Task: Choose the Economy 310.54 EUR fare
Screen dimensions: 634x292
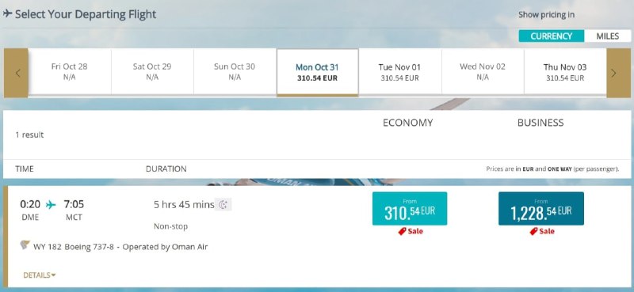Action: click(x=410, y=208)
